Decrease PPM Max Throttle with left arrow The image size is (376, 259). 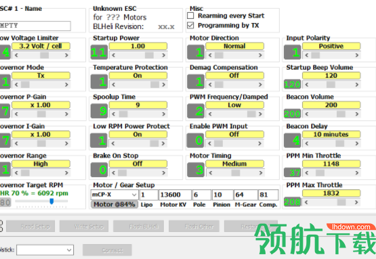306,202
